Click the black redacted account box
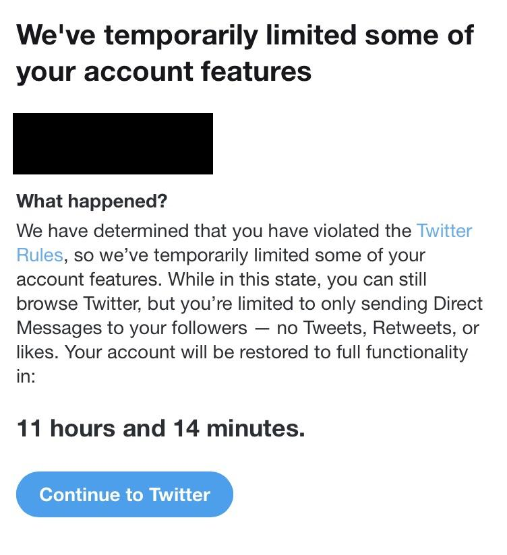 point(113,143)
